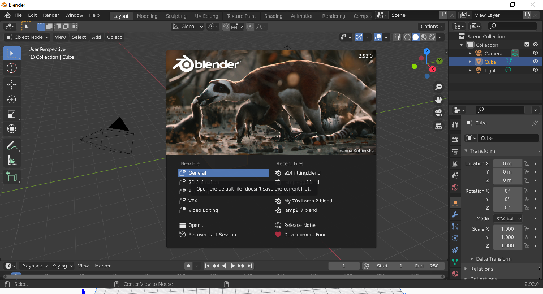The height and width of the screenshot is (294, 543).
Task: Pin the Cube properties panel
Action: [x=535, y=123]
